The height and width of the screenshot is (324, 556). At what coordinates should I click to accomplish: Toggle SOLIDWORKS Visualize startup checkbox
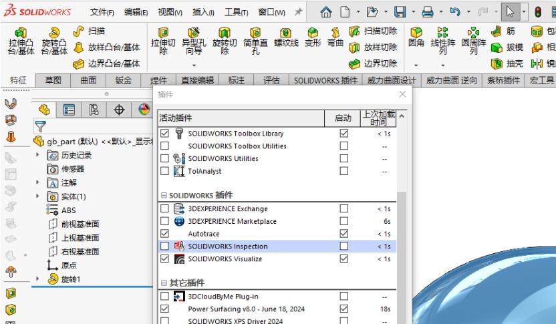[x=343, y=259]
